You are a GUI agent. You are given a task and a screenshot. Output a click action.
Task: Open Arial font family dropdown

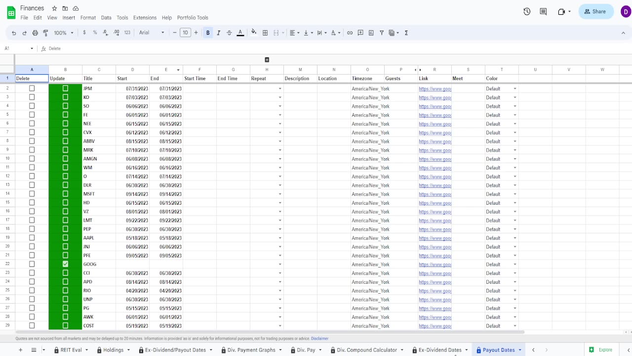(x=152, y=33)
